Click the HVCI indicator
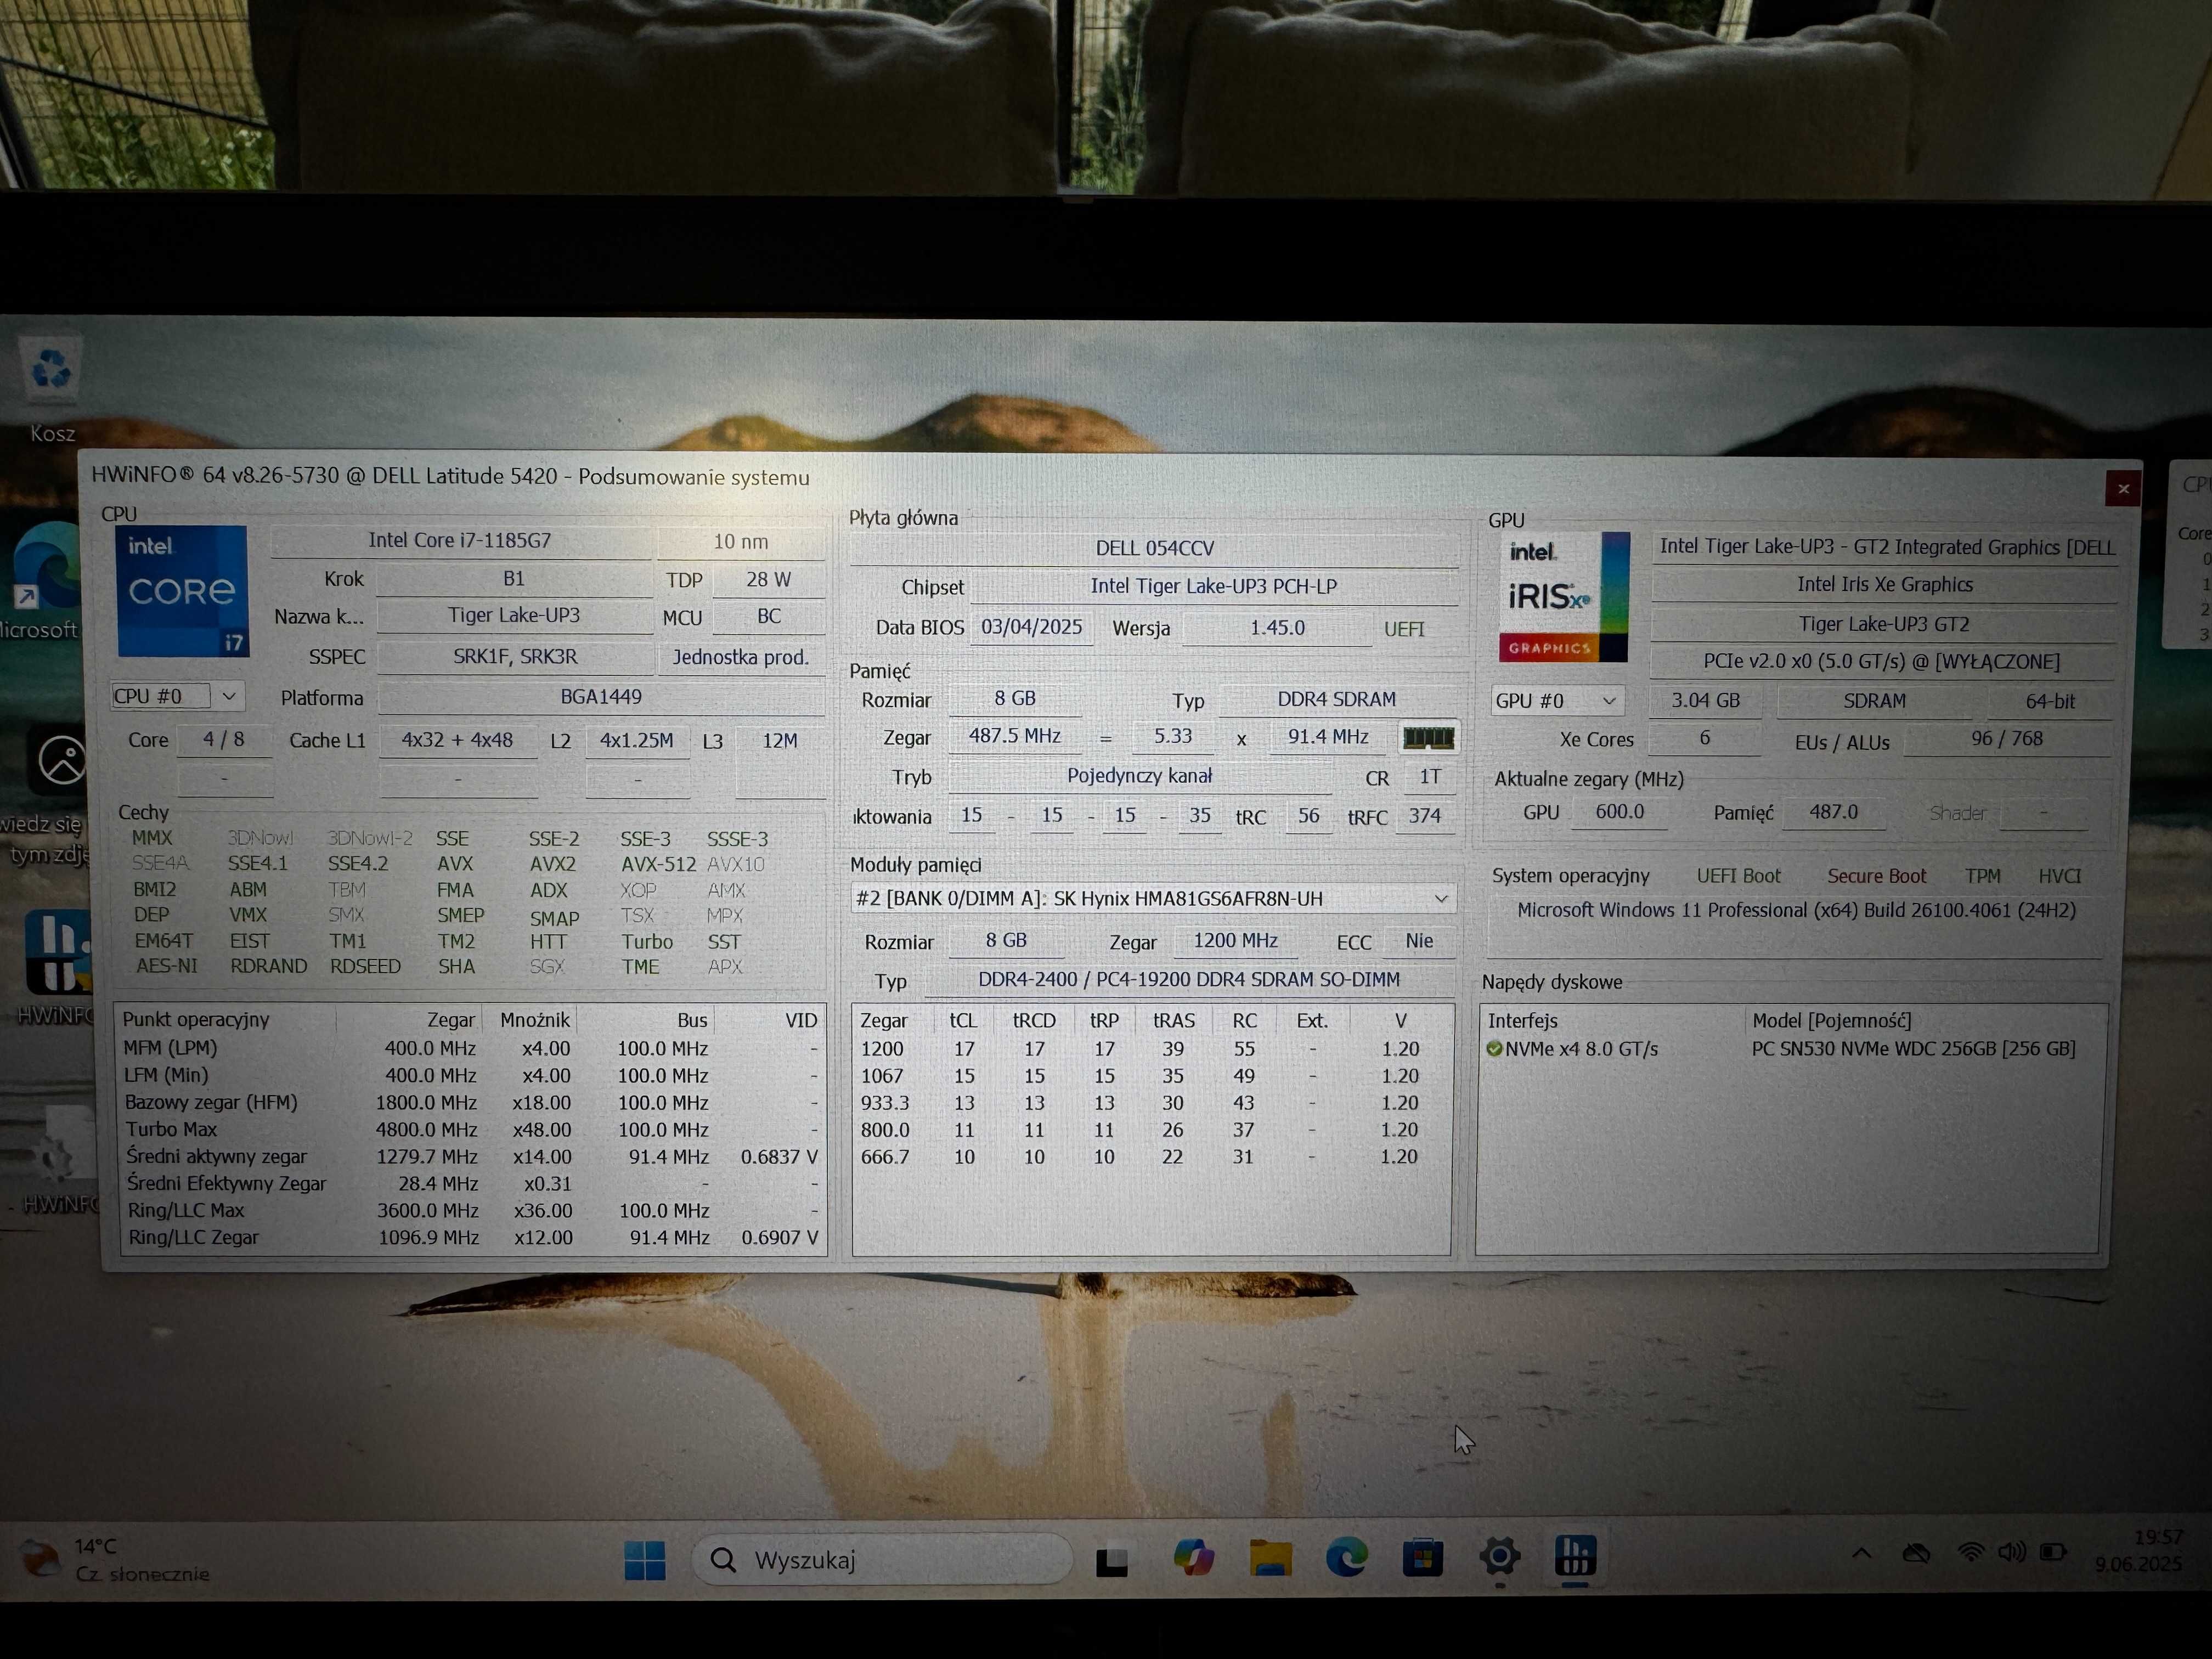This screenshot has height=1659, width=2212. coord(2059,877)
